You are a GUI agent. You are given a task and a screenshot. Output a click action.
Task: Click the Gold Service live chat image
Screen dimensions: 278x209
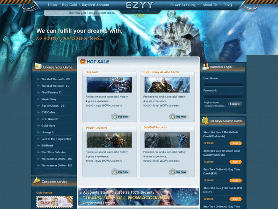tap(54, 202)
